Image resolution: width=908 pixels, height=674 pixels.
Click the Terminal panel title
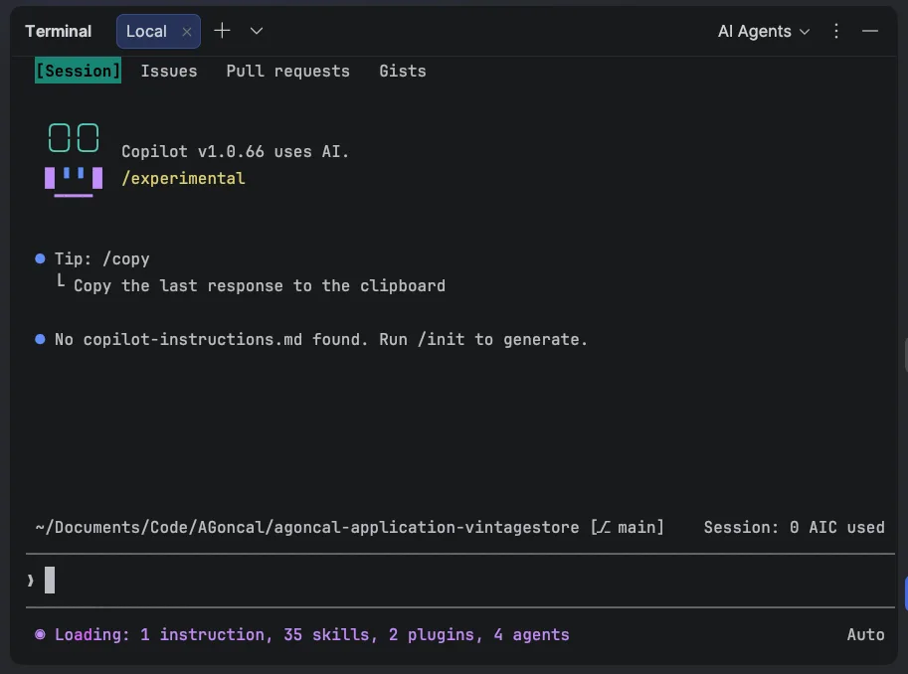click(58, 31)
